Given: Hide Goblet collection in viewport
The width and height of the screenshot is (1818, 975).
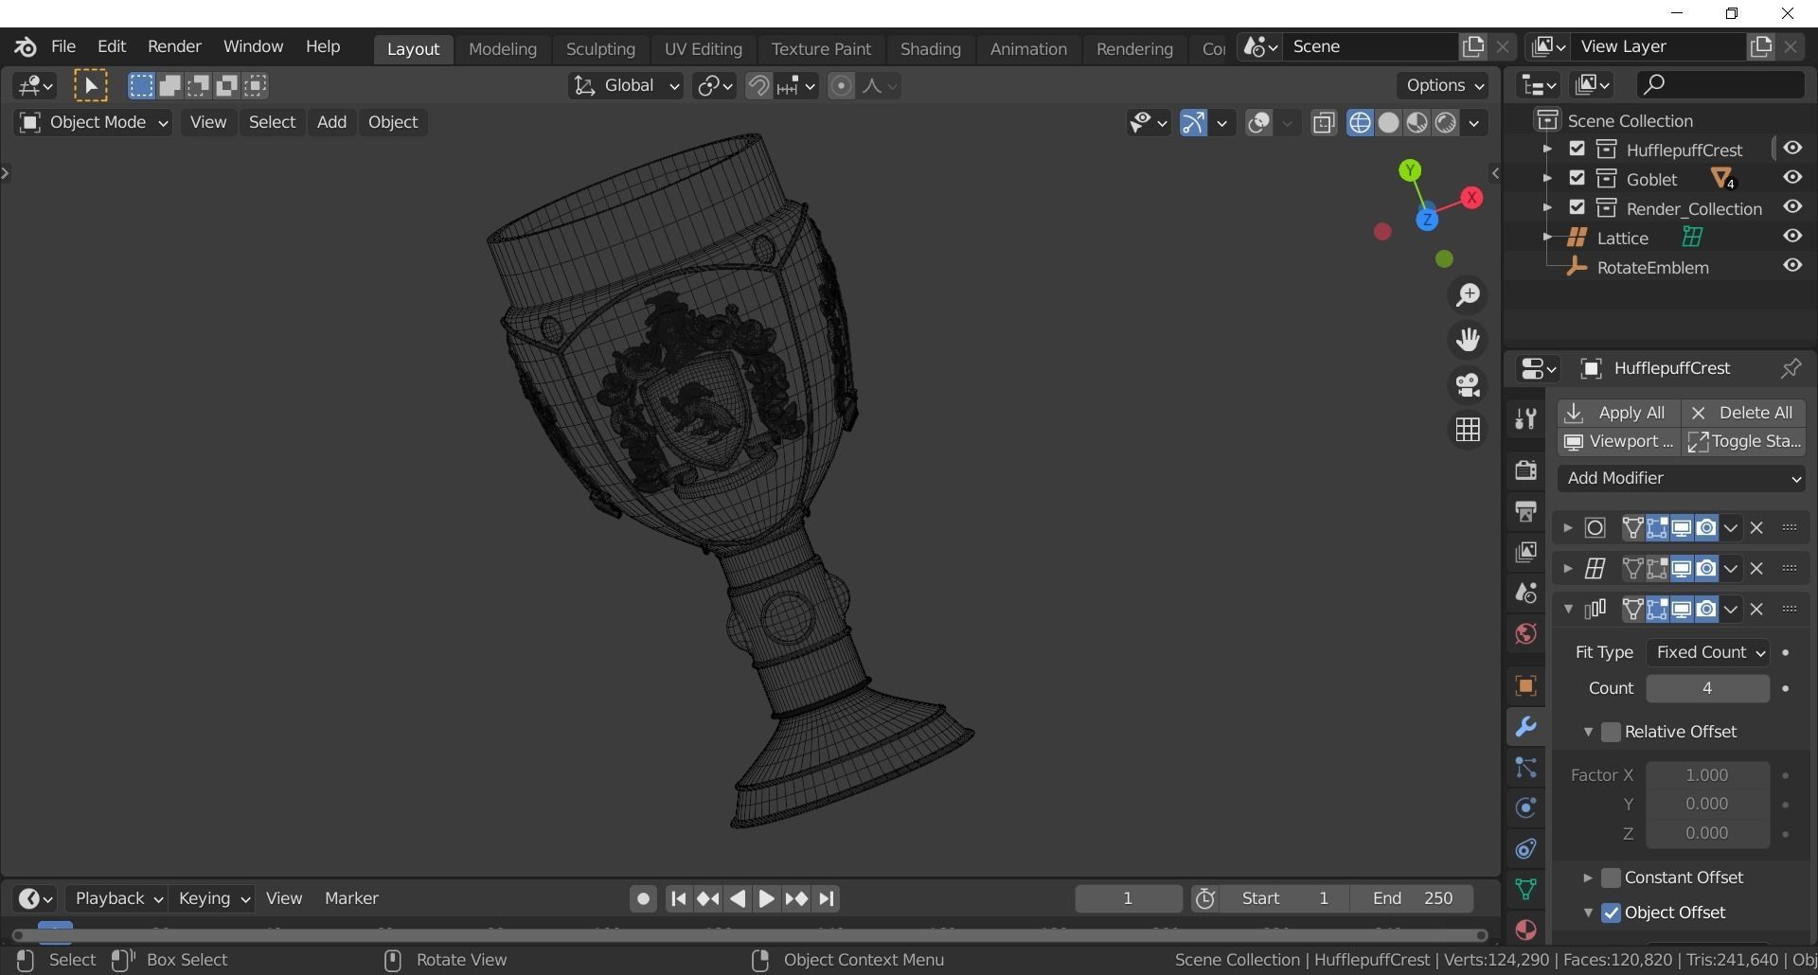Looking at the screenshot, I should tap(1792, 178).
